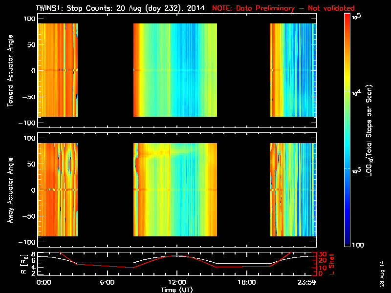The image size is (391, 293).
Task: Click the red 'Data Preliminary' note
Action: click(x=283, y=8)
